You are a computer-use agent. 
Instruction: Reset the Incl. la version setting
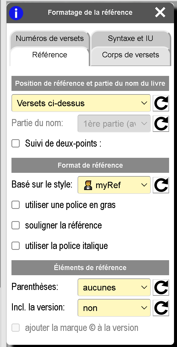[x=161, y=308]
